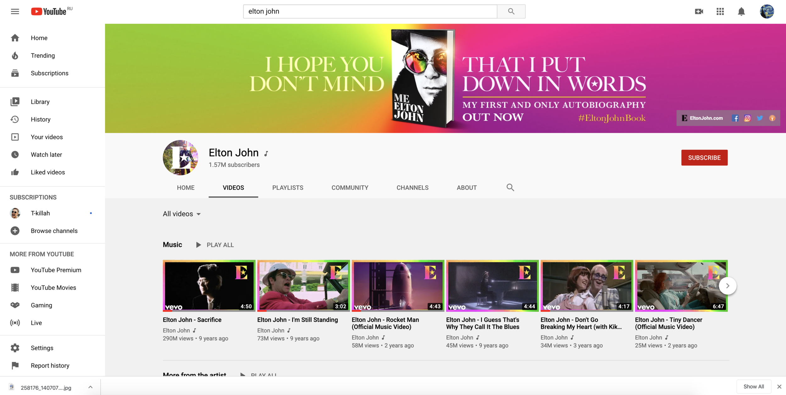This screenshot has width=786, height=395.
Task: Click the search magnifier button
Action: pos(511,12)
